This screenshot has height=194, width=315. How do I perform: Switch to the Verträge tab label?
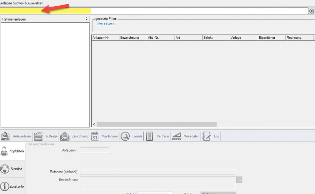pos(163,136)
